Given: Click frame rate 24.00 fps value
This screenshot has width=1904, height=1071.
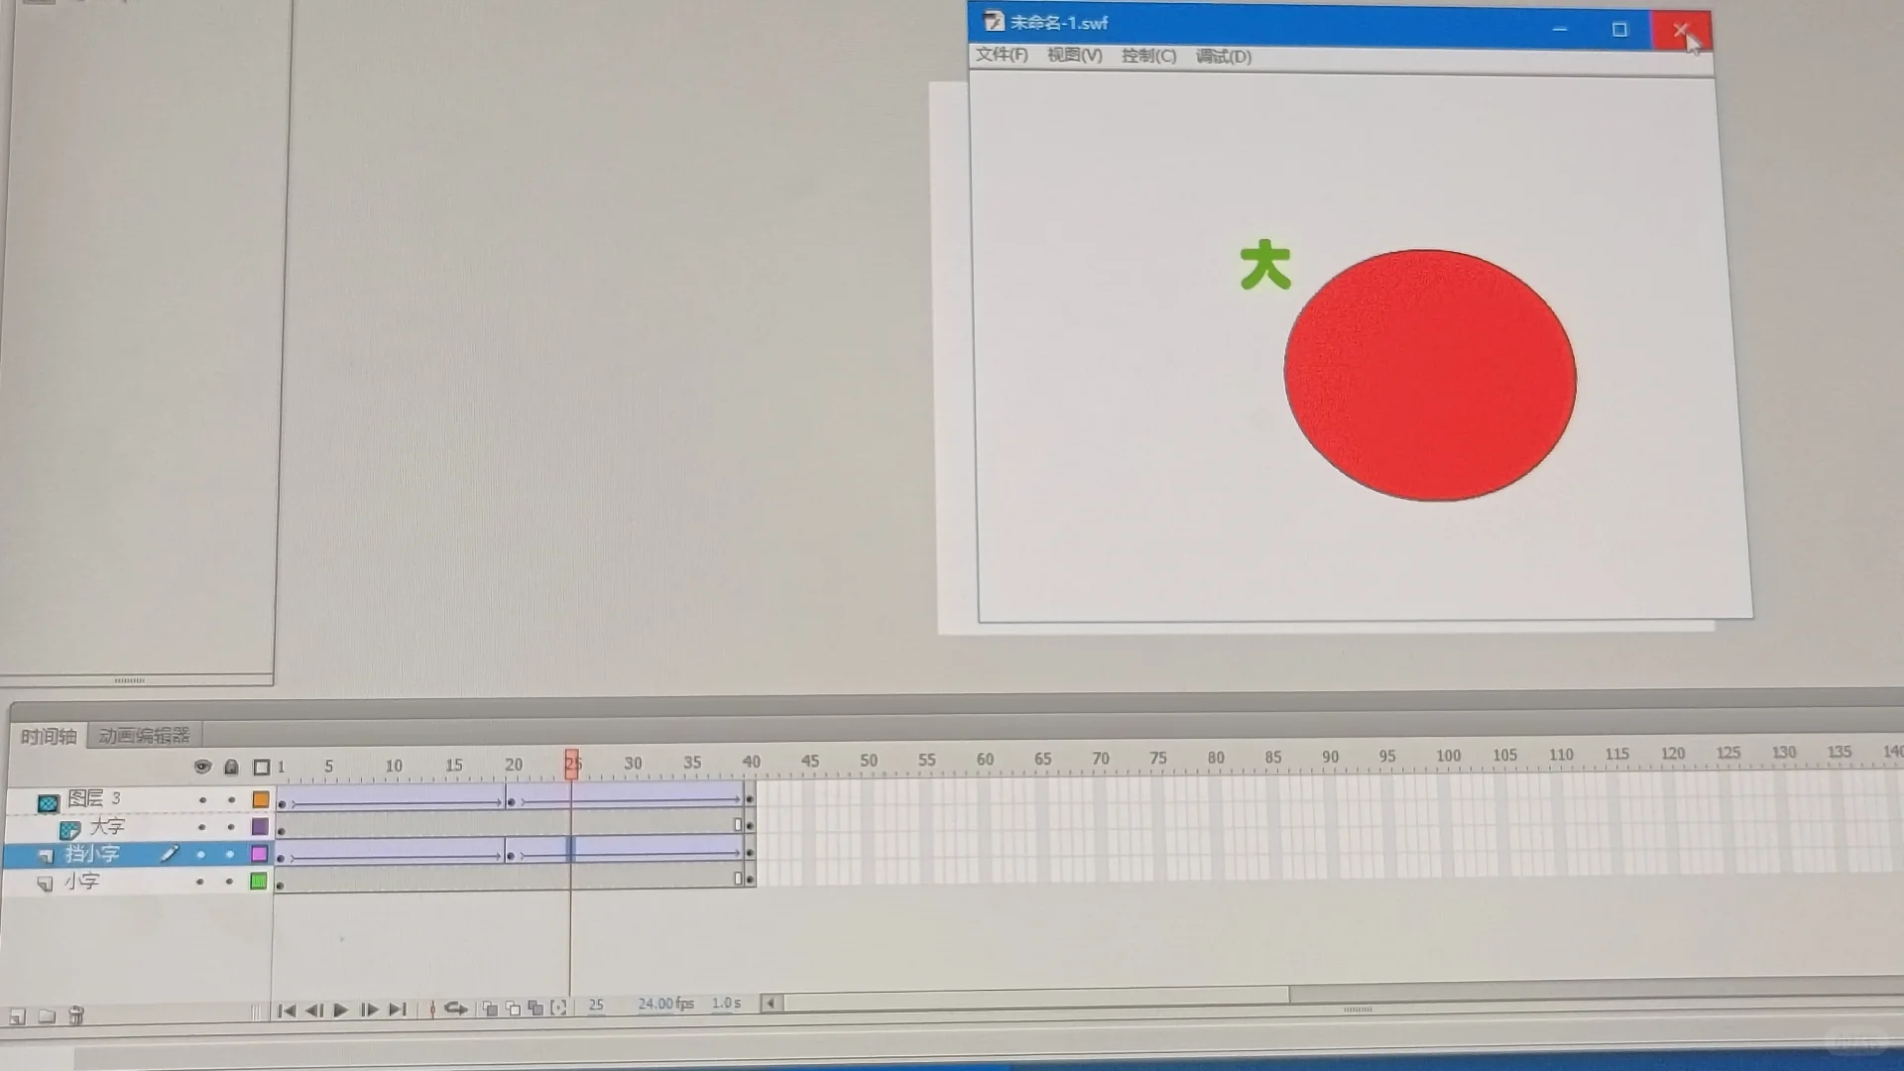Looking at the screenshot, I should [x=664, y=1004].
